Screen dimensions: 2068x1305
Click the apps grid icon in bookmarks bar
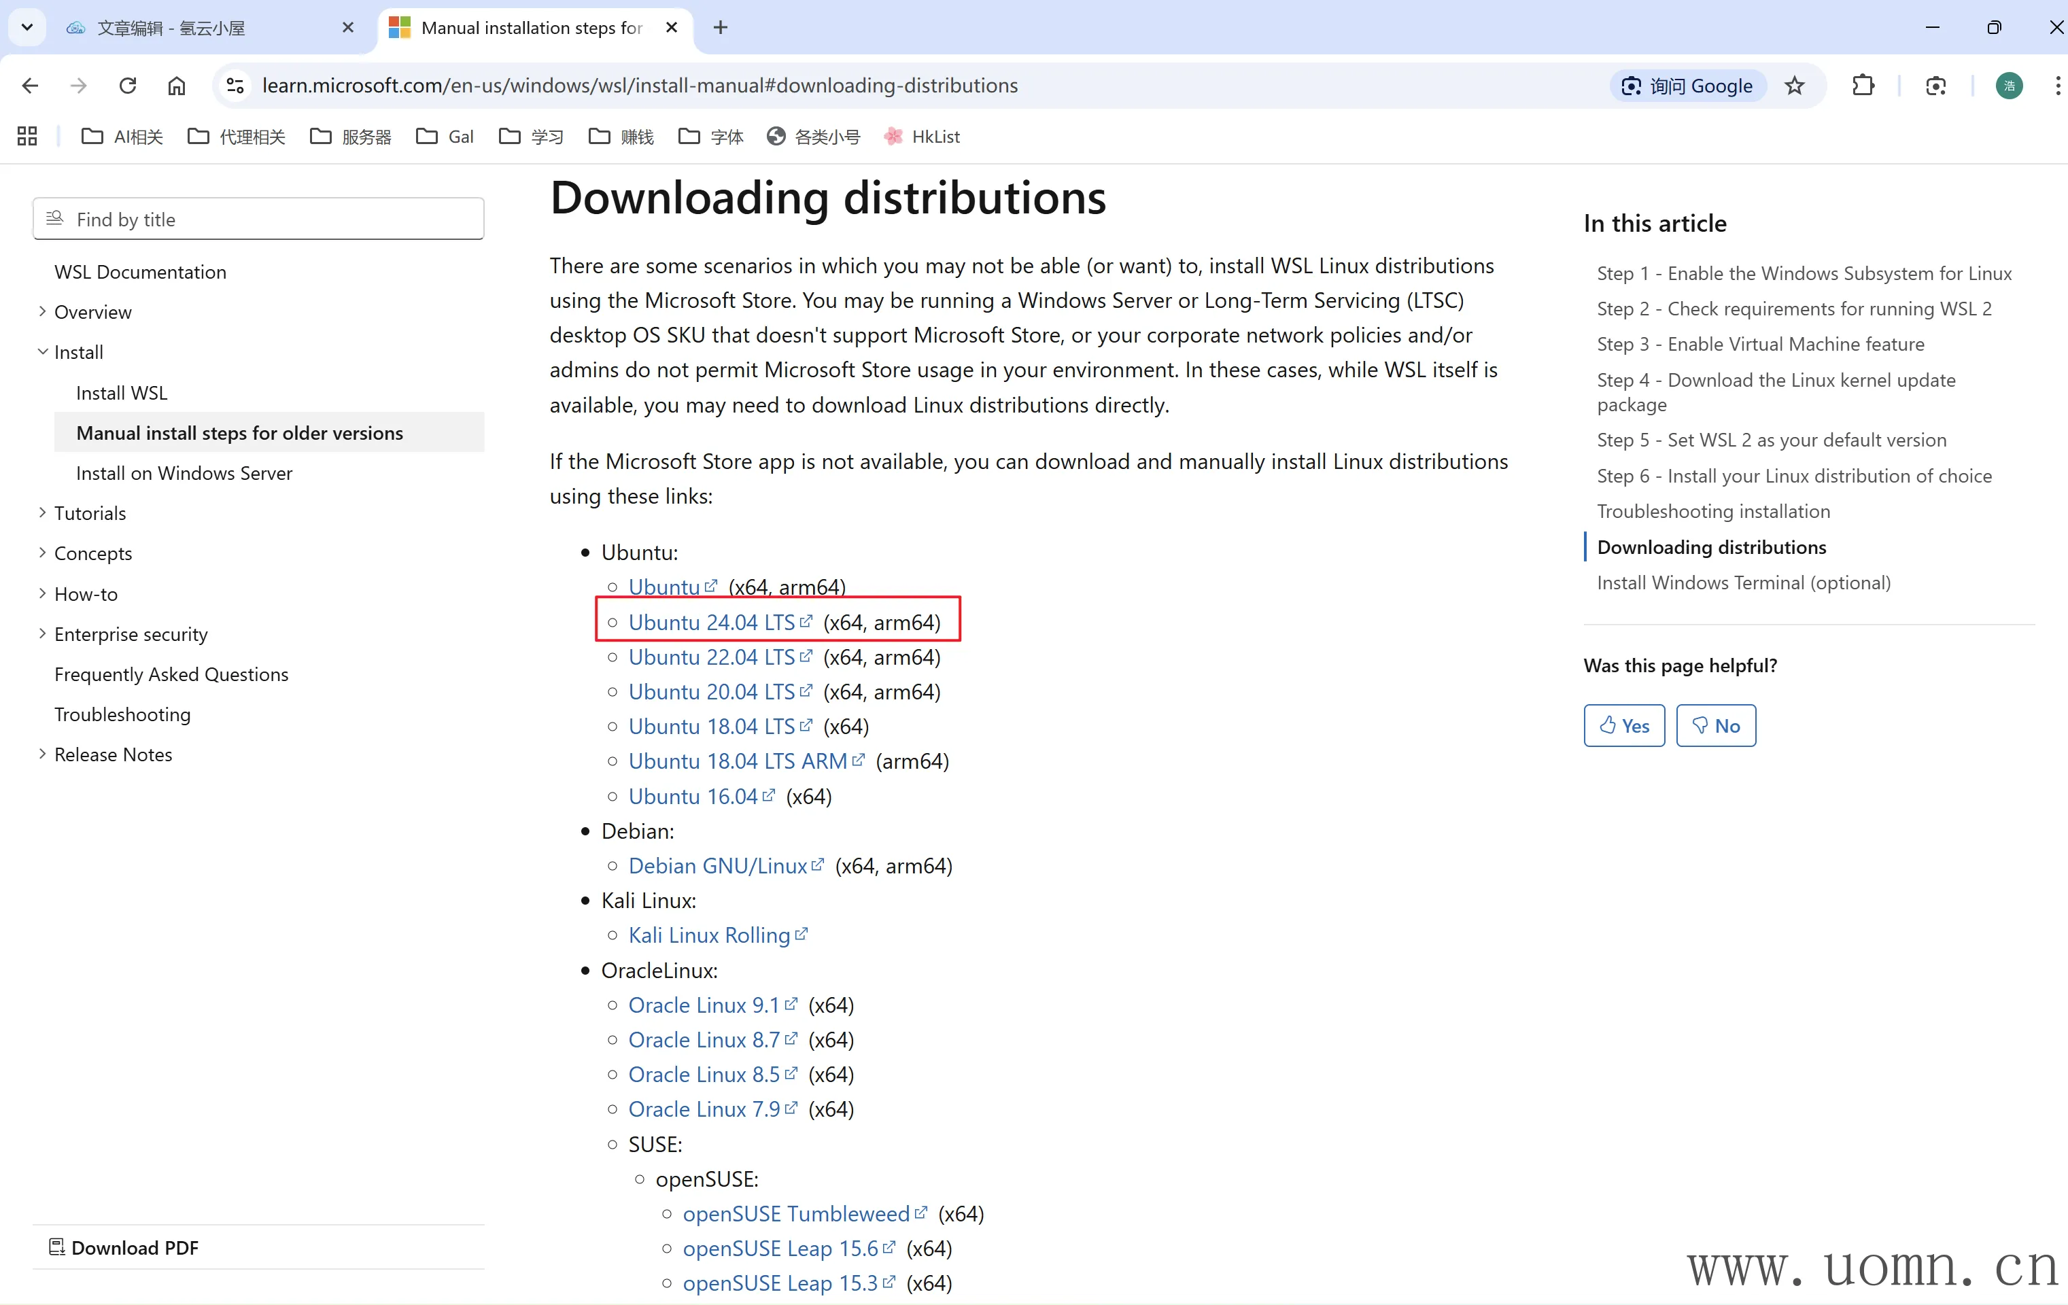click(27, 137)
